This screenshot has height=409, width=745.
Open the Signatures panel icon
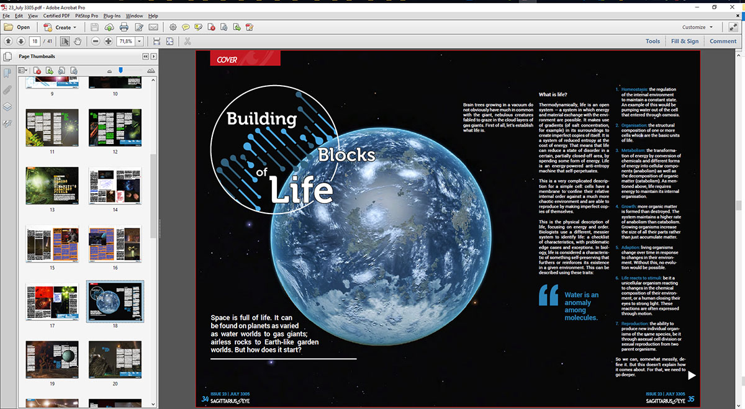tap(7, 124)
